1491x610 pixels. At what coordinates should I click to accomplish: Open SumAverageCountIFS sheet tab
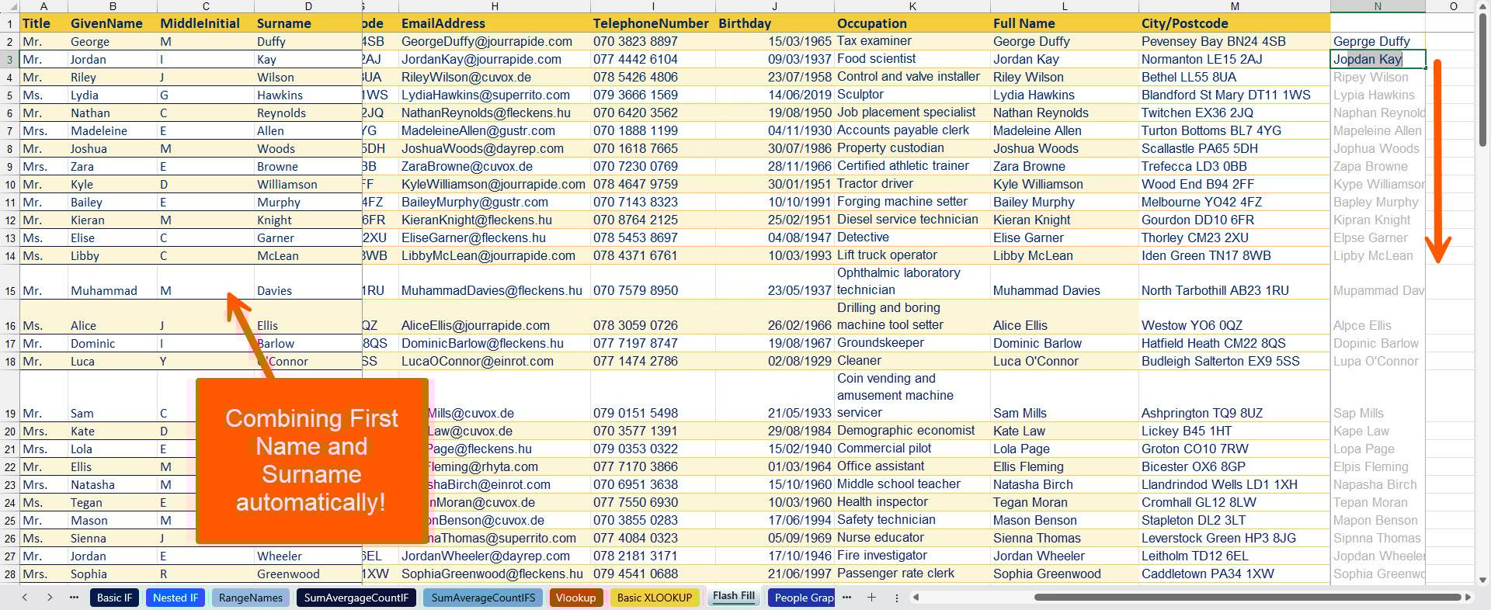483,598
